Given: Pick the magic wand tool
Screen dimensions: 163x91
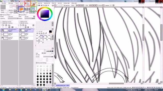Looking at the screenshot, I should 42,31.
